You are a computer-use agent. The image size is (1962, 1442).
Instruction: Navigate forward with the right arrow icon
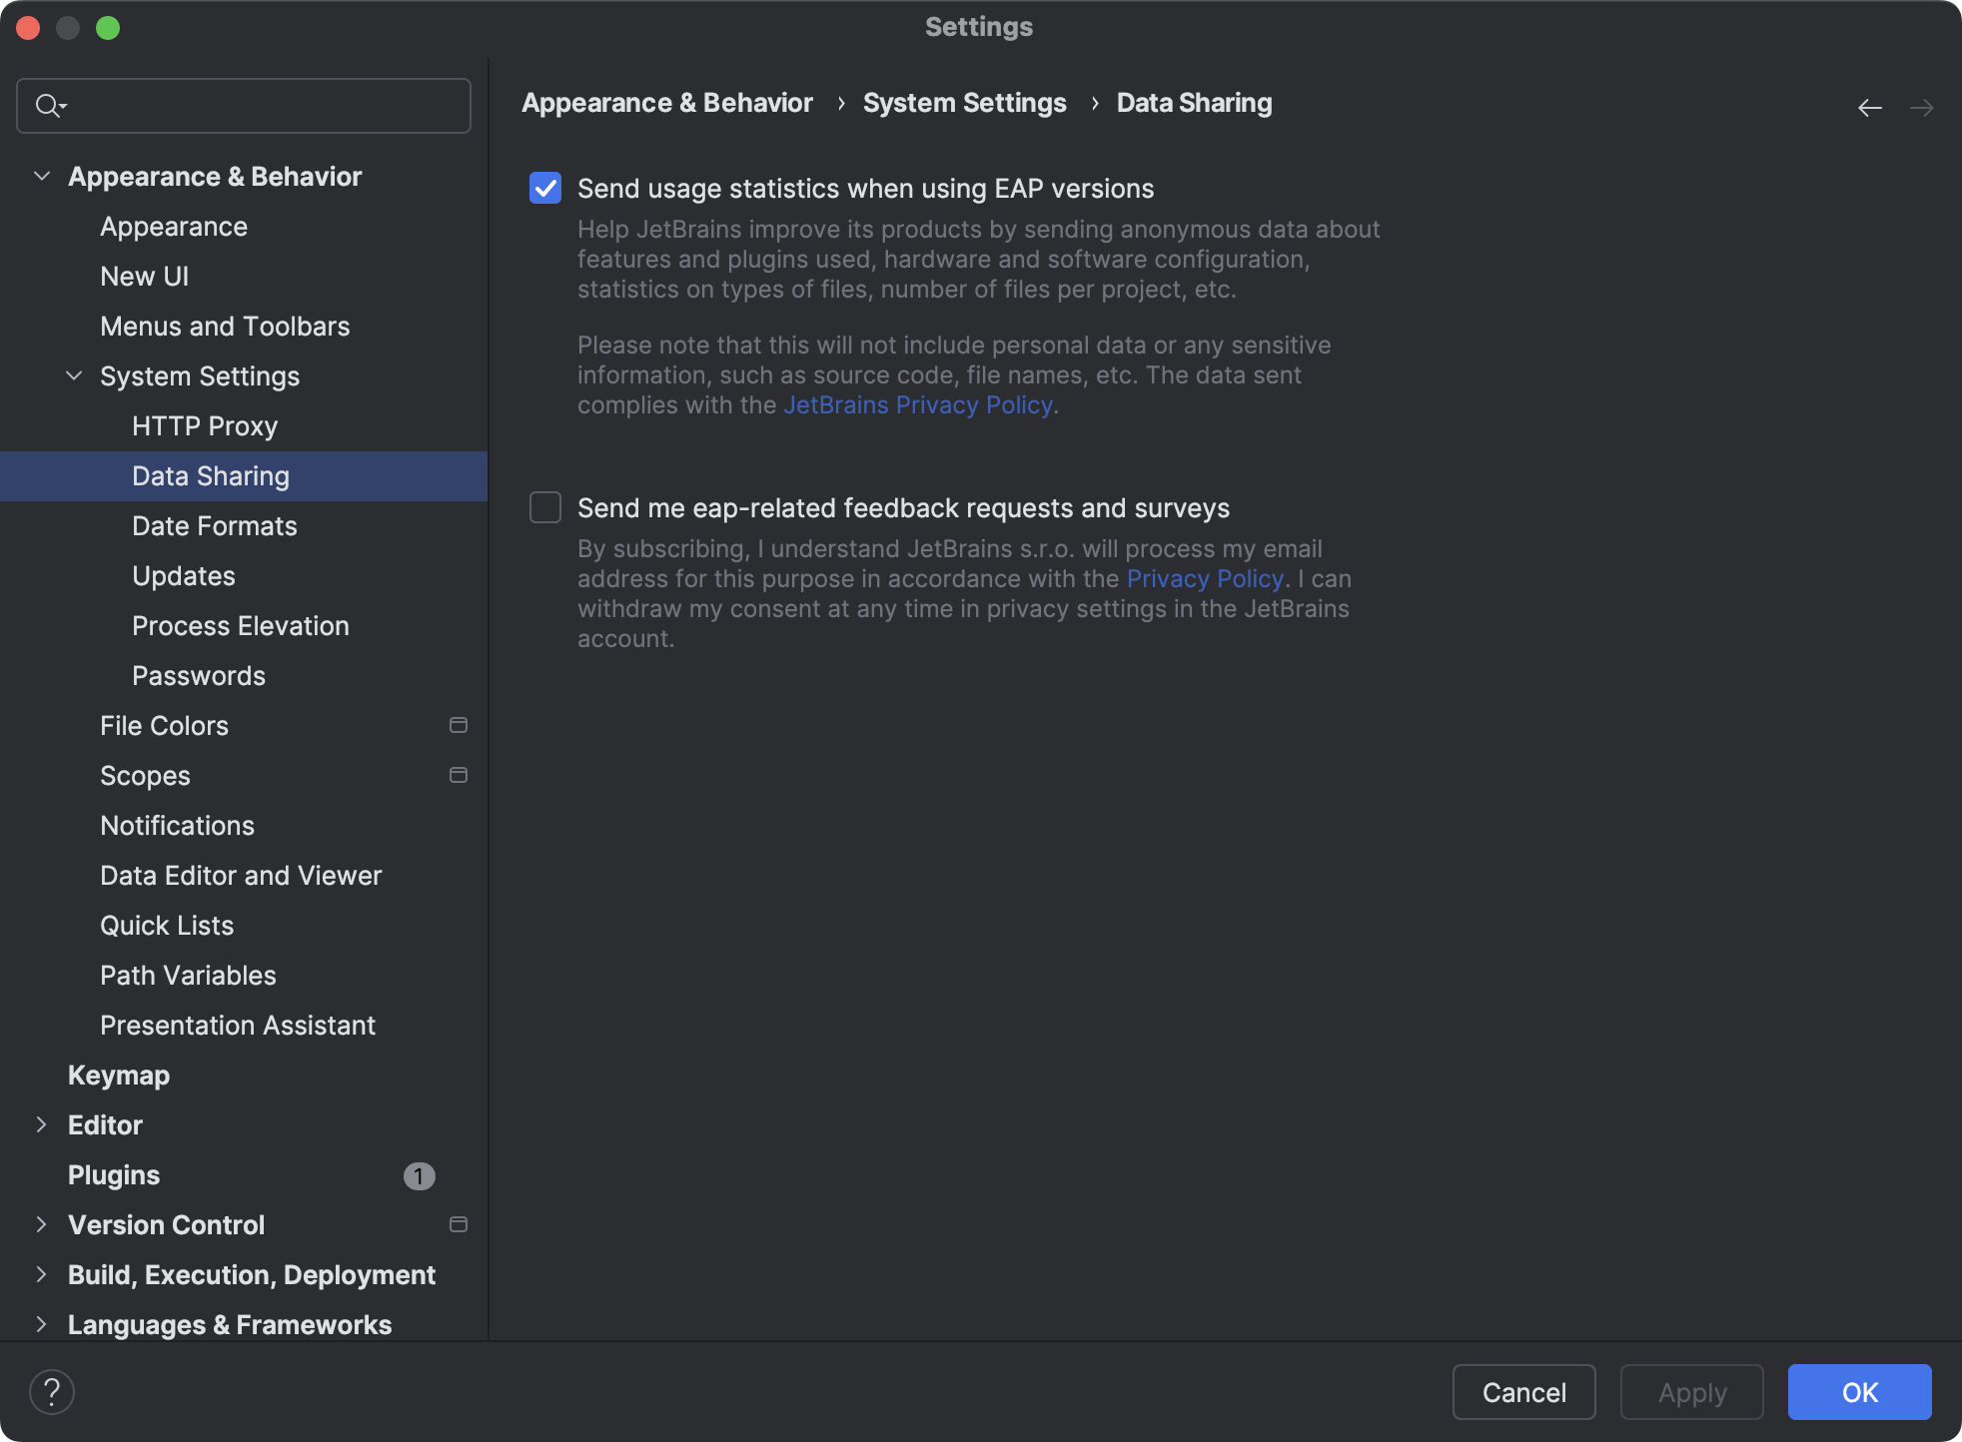point(1923,107)
